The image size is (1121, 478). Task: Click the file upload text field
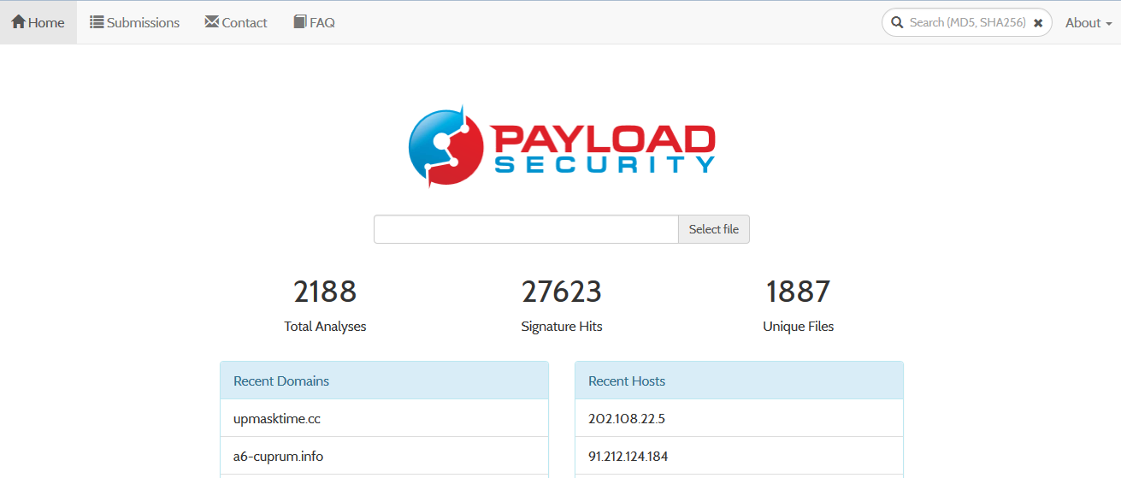pyautogui.click(x=526, y=229)
